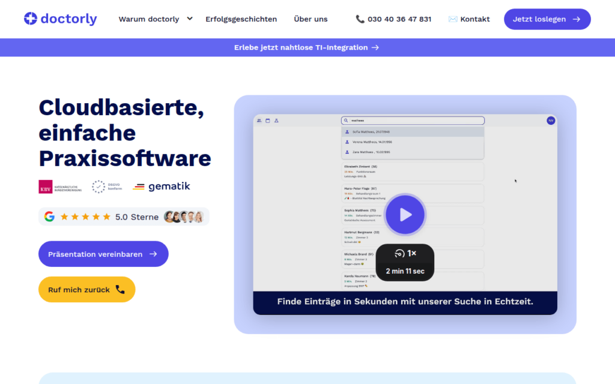Click the reviewer avatars group
Screen dimensions: 615x384
[184, 217]
